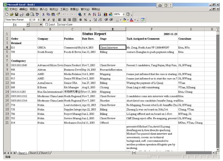This screenshot has width=223, height=161.
Task: Click the column F header
Action: click(152, 29)
